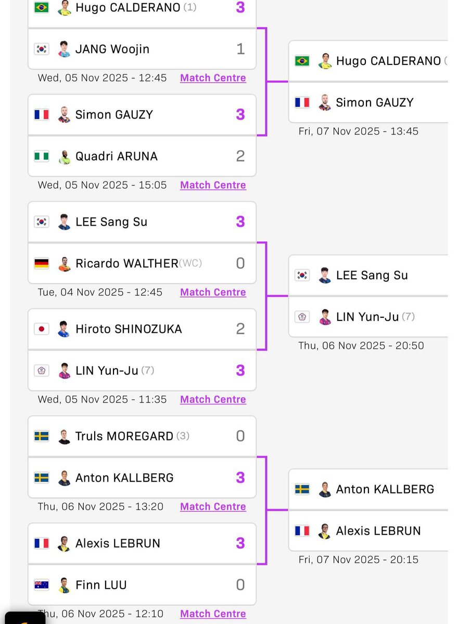Select Anton KALLBERG's row in the next-round match card
The image size is (458, 624).
[x=368, y=489]
